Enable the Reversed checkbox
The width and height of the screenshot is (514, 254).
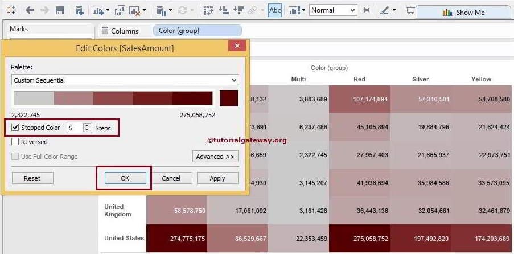(15, 142)
